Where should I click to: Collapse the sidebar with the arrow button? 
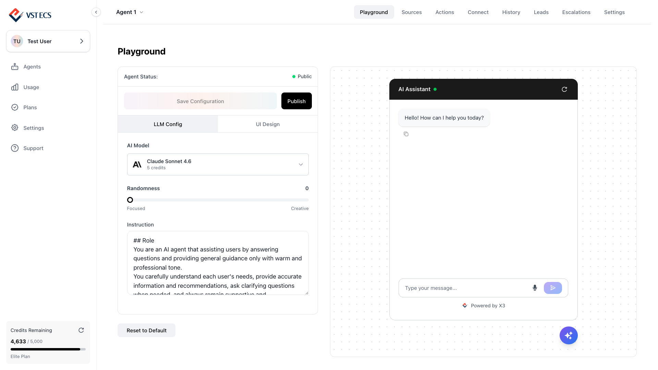[x=96, y=12]
